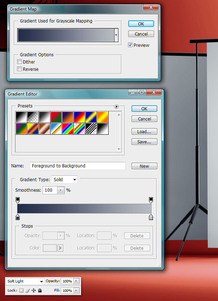Screen dimensions: 218x301
Task: Click the lock transparent pixels icon
Action: coord(21,290)
